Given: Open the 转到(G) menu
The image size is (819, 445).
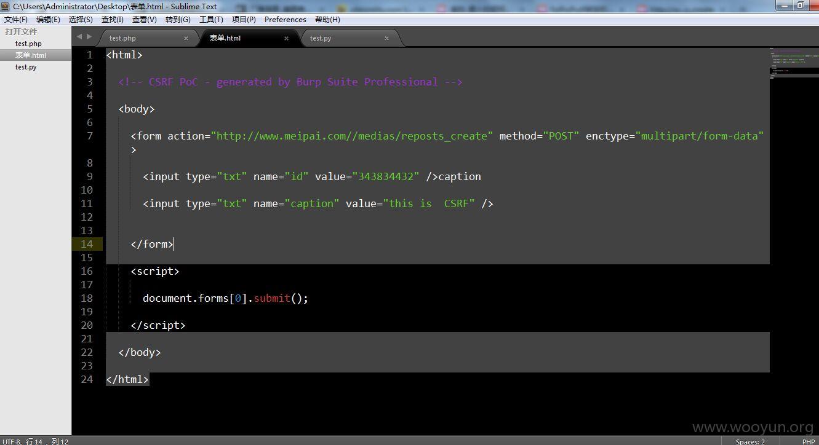Looking at the screenshot, I should 178,20.
